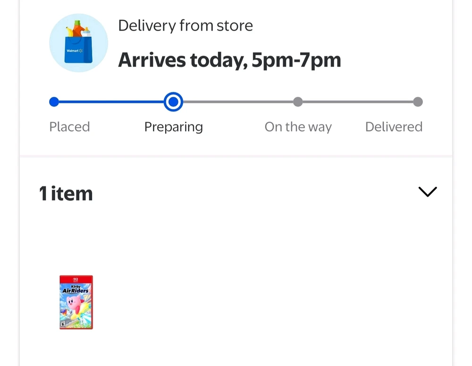Viewport: 472px width, 366px height.
Task: Click the gray track between Preparing and On the way
Action: point(236,102)
